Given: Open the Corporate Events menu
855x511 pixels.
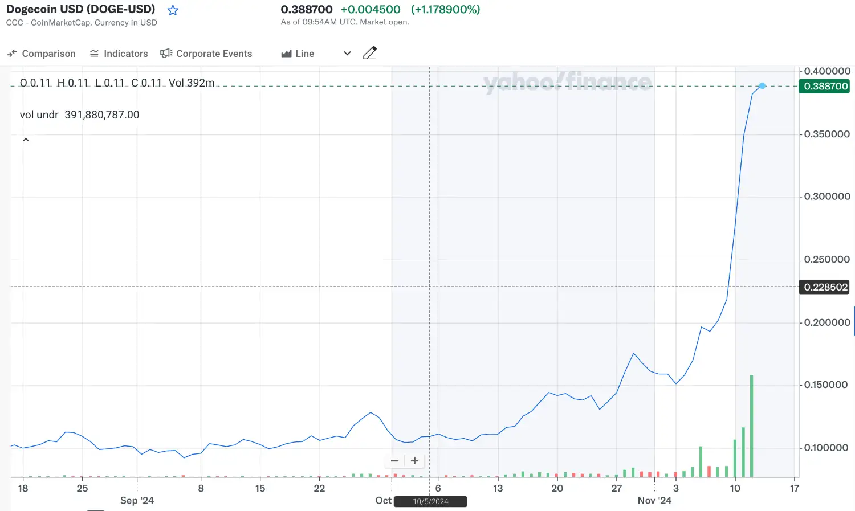Looking at the screenshot, I should [x=206, y=54].
